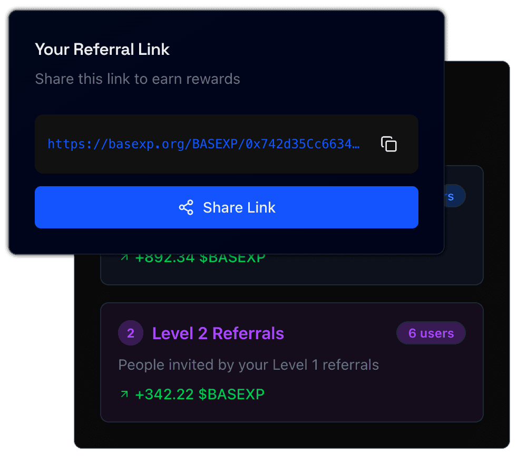Click the referral link input field
527x461 pixels.
[227, 143]
